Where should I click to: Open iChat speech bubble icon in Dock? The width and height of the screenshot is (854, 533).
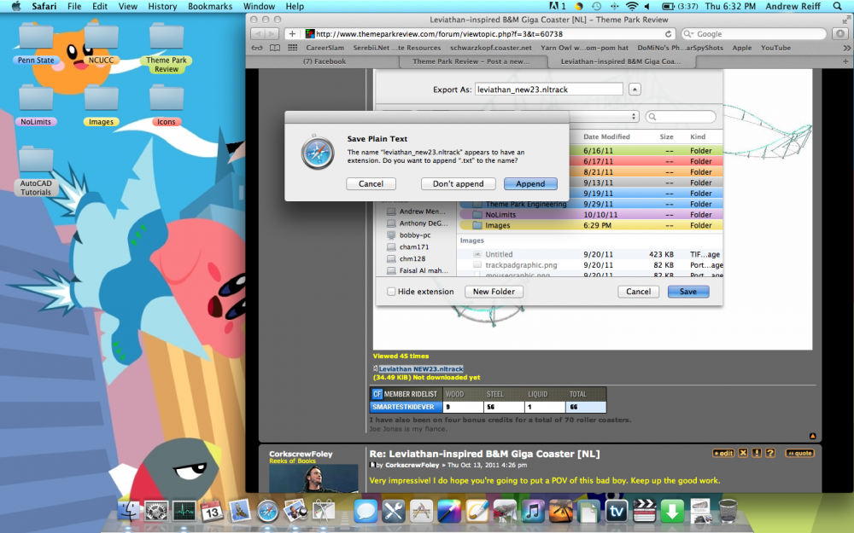365,511
